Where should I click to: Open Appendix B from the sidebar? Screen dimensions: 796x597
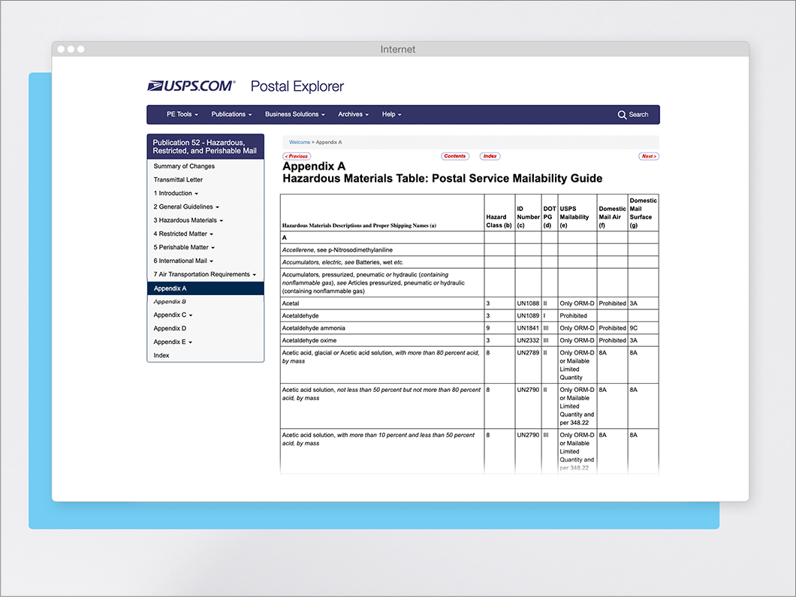point(170,302)
